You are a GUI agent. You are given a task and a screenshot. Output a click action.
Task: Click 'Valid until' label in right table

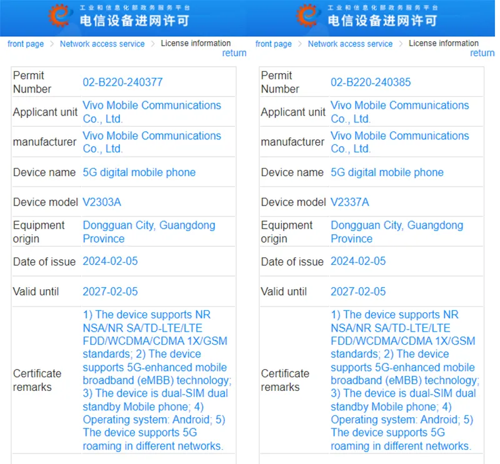pyautogui.click(x=284, y=292)
